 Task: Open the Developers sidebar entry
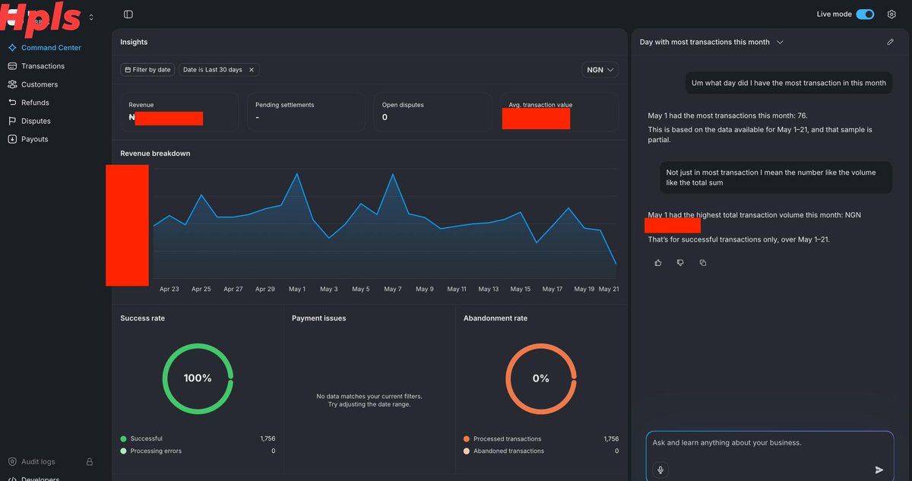40,479
